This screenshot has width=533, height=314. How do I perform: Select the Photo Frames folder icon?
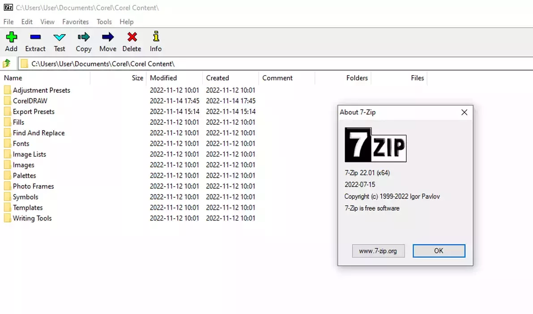coord(8,186)
